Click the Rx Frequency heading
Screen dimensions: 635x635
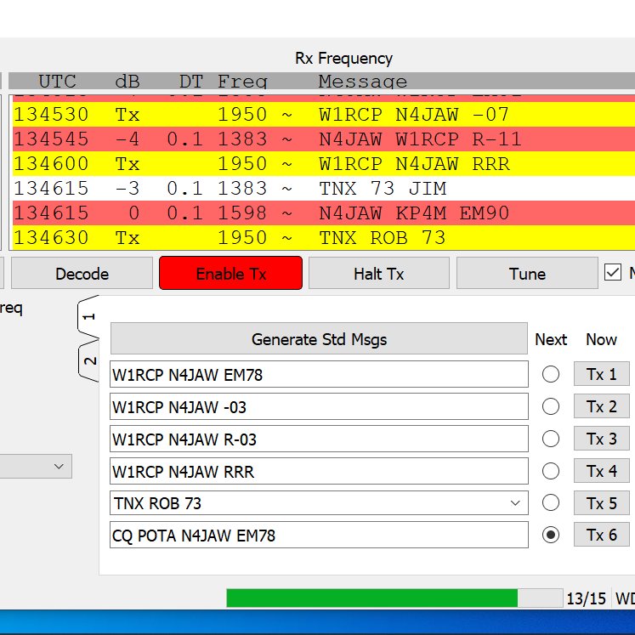point(343,59)
